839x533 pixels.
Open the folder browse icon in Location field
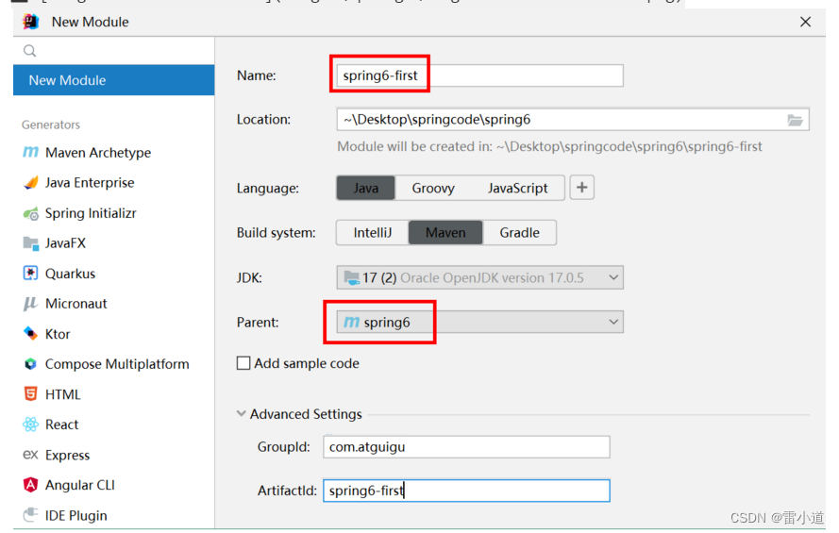pyautogui.click(x=796, y=120)
